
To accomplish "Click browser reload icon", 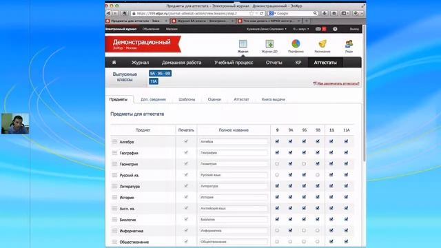I will tap(261, 13).
